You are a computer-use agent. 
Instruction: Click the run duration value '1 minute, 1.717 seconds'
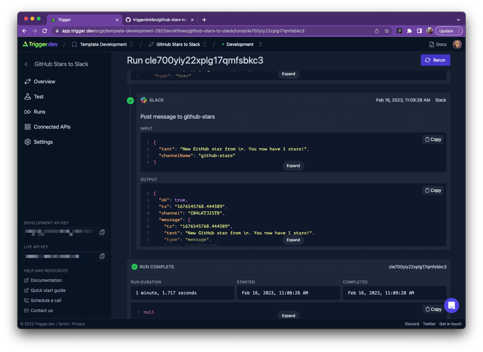pos(166,293)
